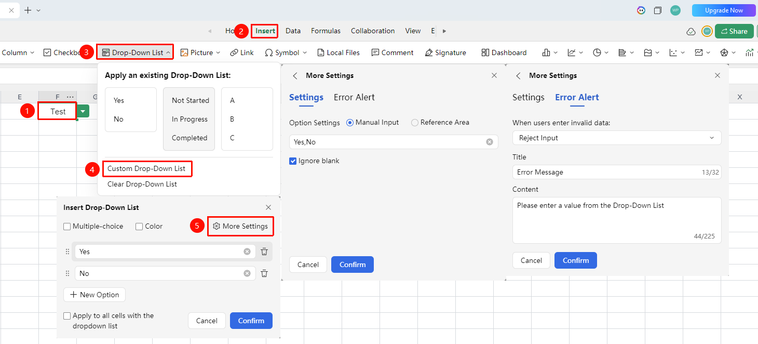This screenshot has width=758, height=344.
Task: Open the Formulas ribbon tab
Action: [326, 31]
